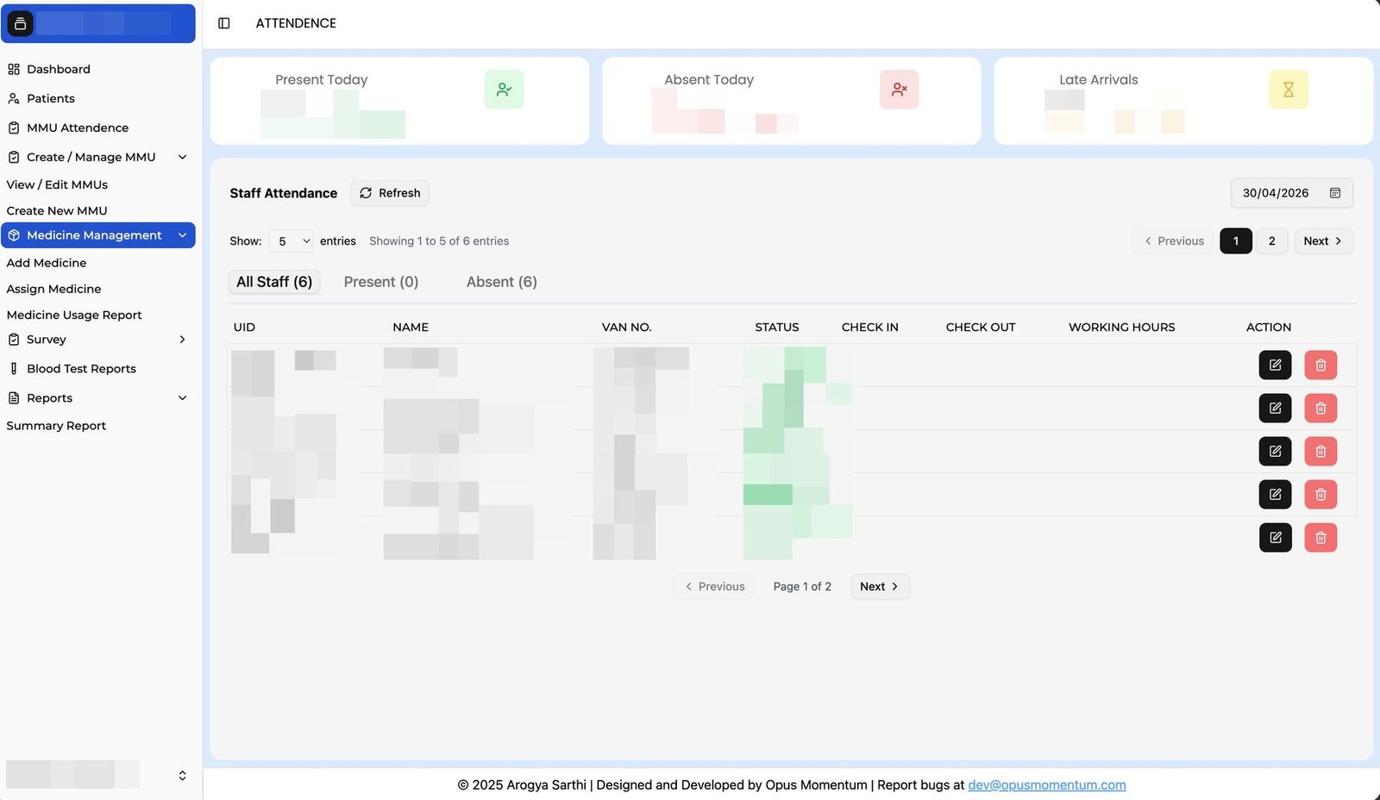1380x800 pixels.
Task: Refresh the staff attendance list
Action: (390, 193)
